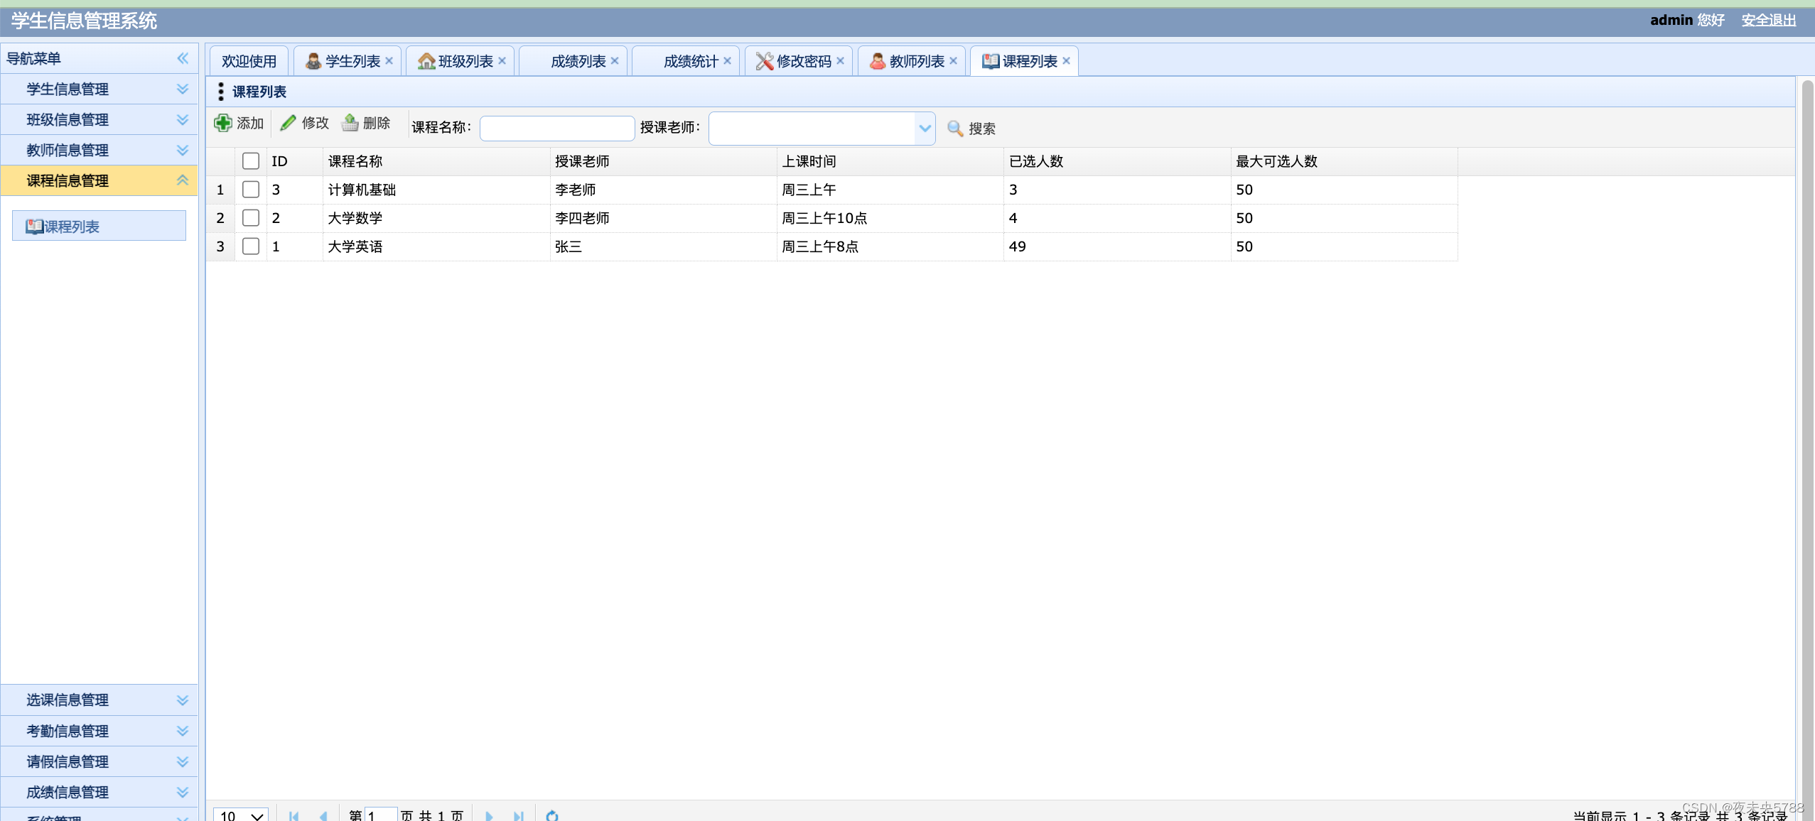
Task: Open the 授课老师 dropdown list
Action: point(923,129)
